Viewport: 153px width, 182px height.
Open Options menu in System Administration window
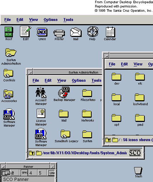(79, 80)
